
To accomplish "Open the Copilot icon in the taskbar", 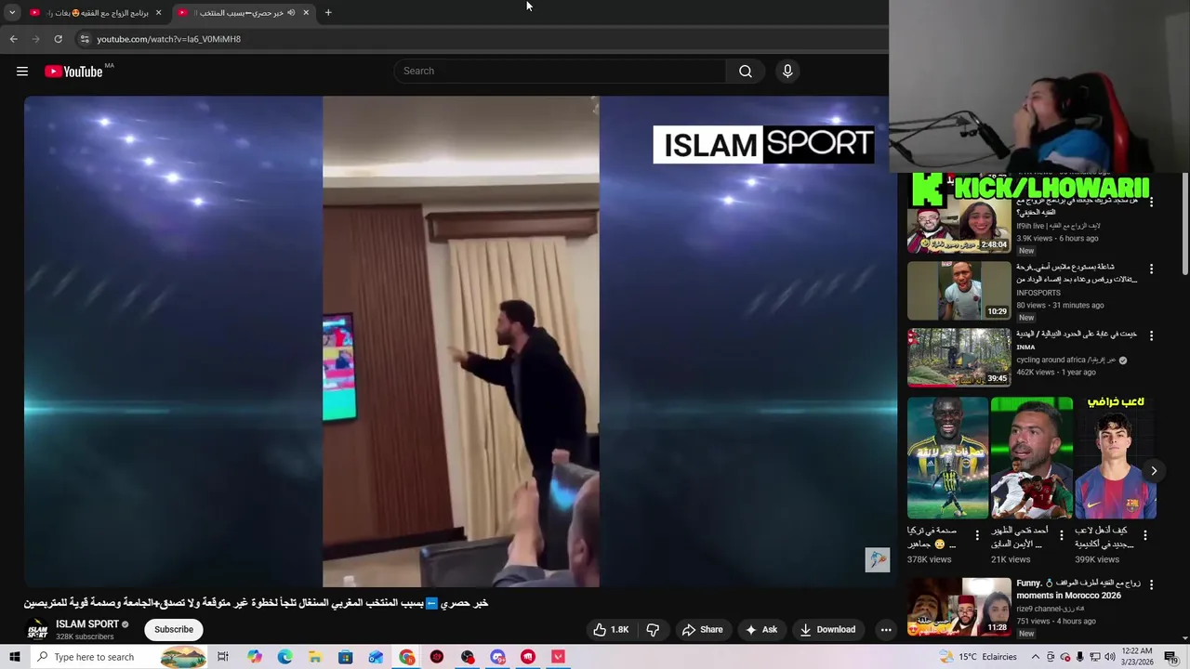I will pos(255,657).
